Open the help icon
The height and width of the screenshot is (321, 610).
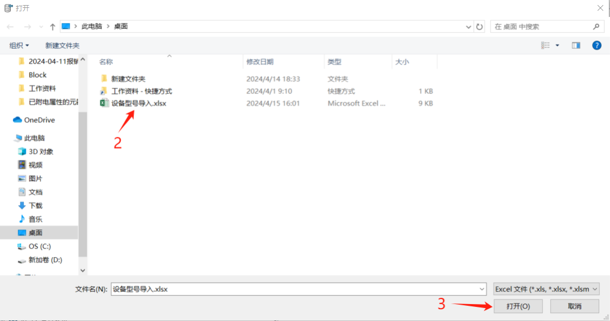597,46
